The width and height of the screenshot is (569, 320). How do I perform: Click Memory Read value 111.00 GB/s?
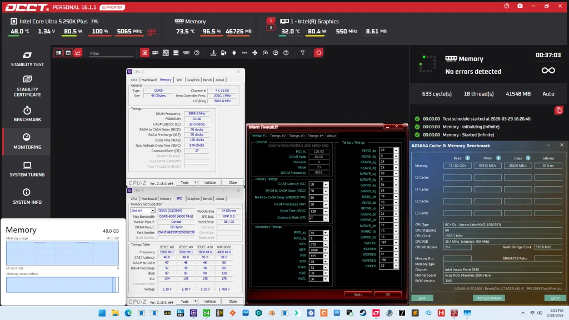click(457, 166)
